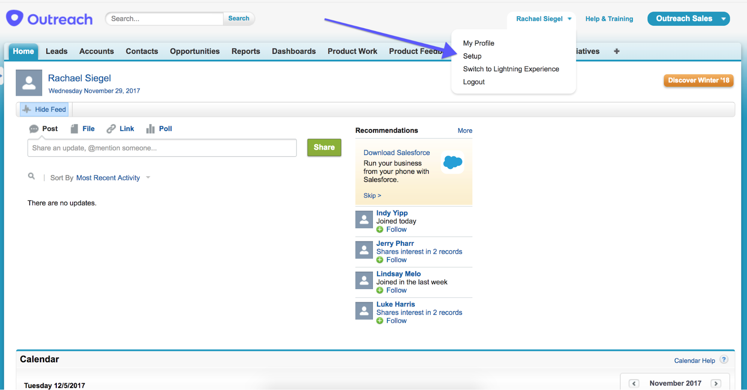Attach a File using the File icon

[x=74, y=129]
